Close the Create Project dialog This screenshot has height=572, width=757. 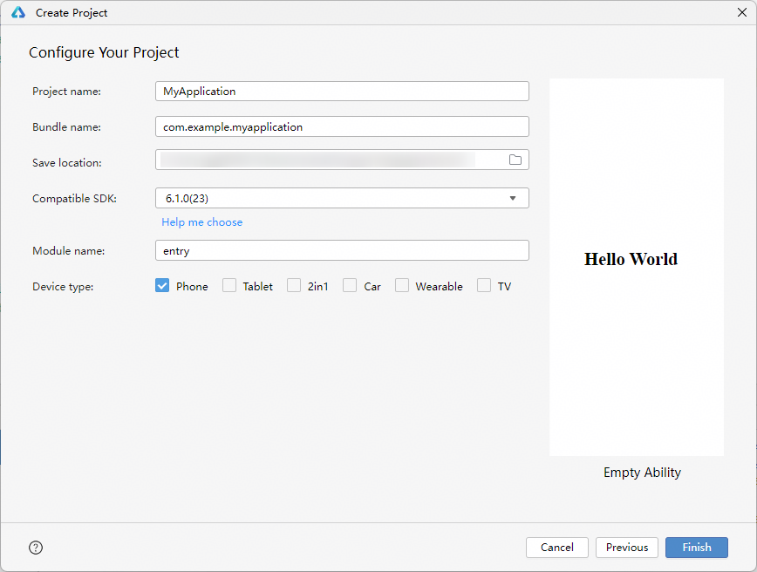coord(741,12)
